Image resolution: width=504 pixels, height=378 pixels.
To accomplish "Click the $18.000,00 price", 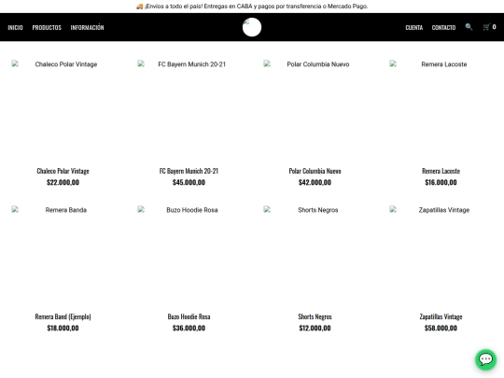I will point(63,328).
